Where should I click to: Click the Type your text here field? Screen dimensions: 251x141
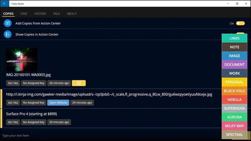(x=110, y=135)
